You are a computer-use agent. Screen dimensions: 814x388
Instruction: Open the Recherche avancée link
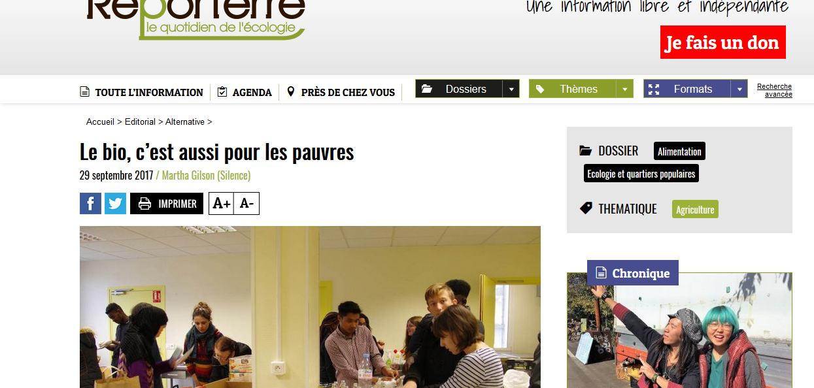[774, 90]
